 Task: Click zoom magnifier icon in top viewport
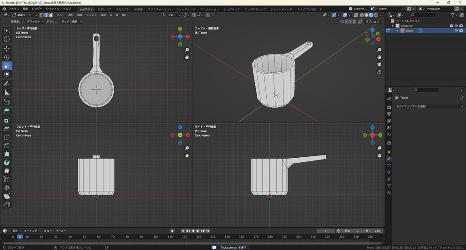(x=187, y=50)
